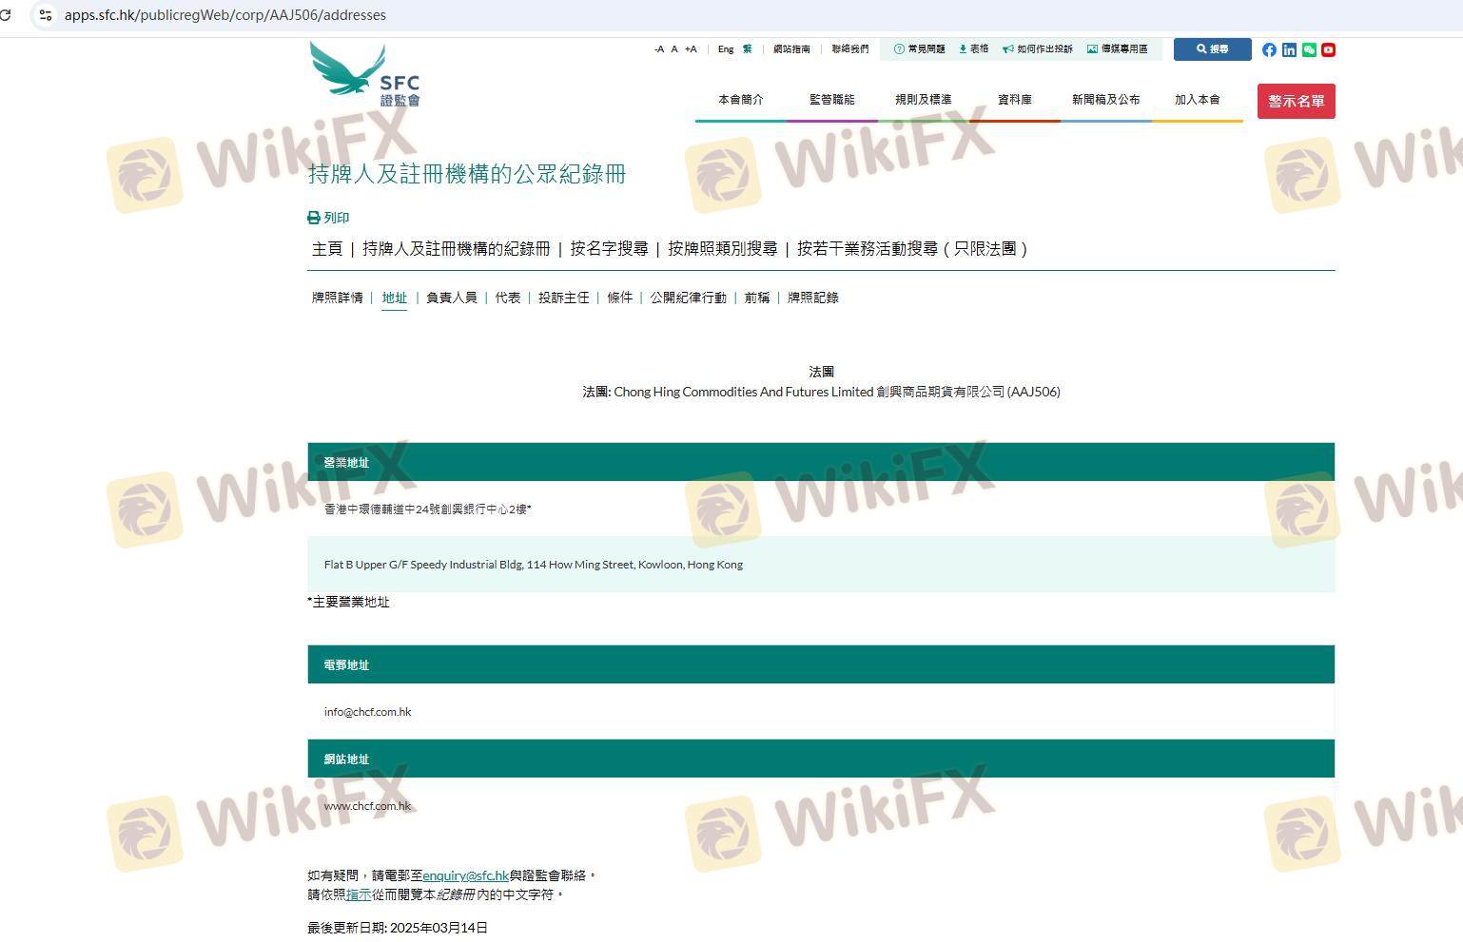
Task: Click the *主要營業地址 footnote
Action: click(x=348, y=602)
